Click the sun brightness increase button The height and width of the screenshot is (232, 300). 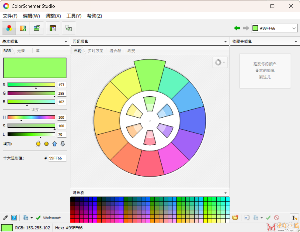click(x=38, y=144)
